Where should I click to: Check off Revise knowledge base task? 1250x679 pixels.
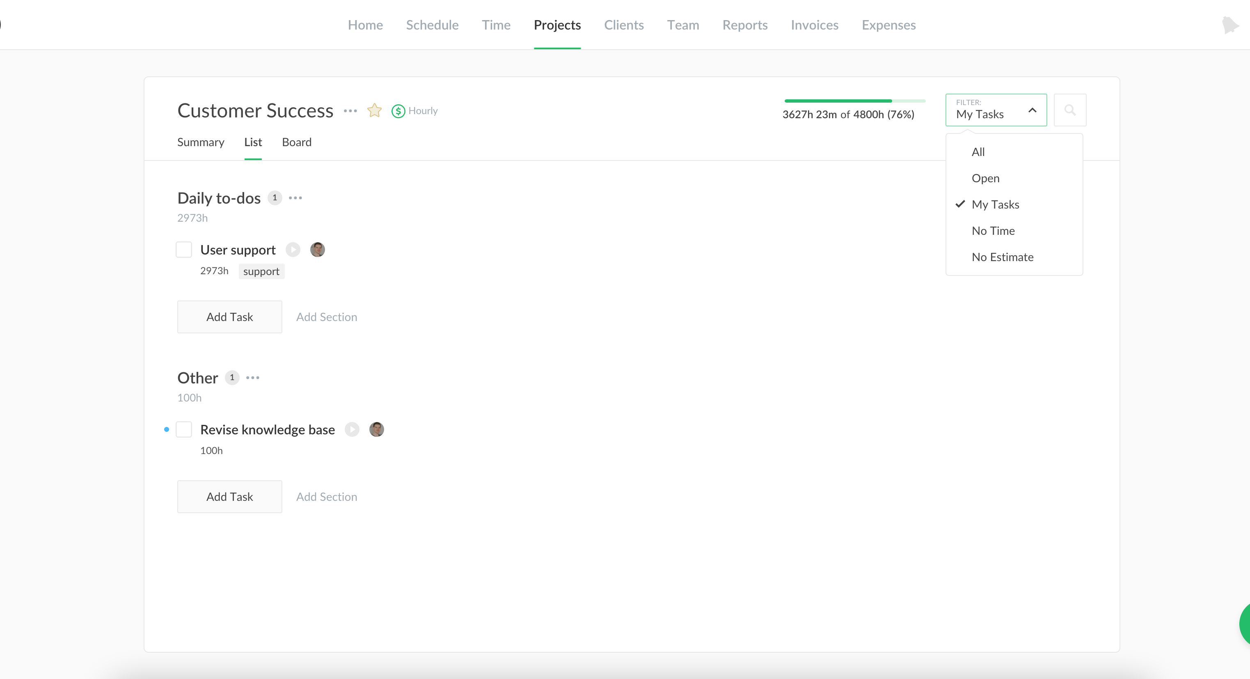tap(184, 429)
